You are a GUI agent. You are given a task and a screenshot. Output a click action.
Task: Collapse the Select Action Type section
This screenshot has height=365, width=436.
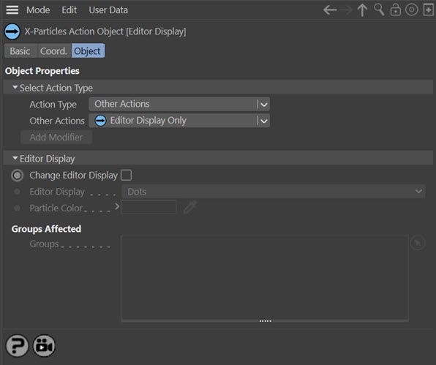15,88
